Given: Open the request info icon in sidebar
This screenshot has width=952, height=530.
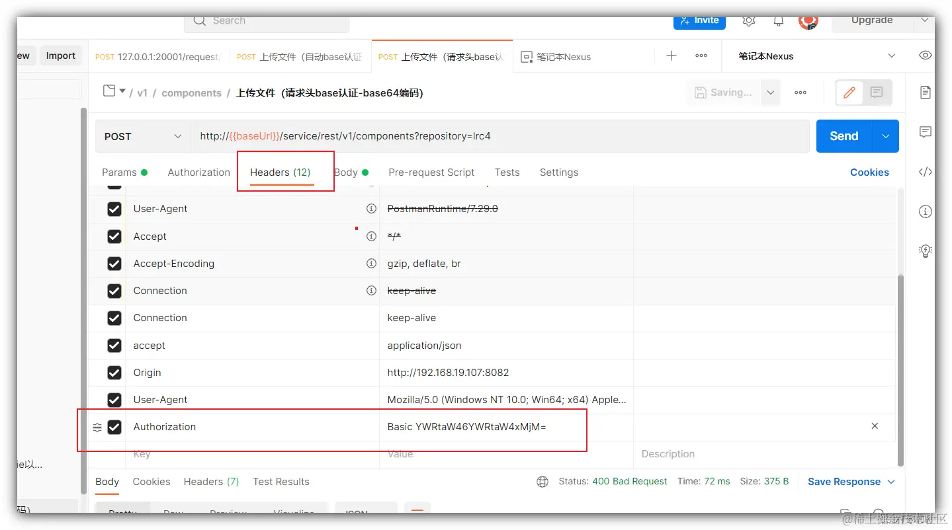Looking at the screenshot, I should pos(926,211).
